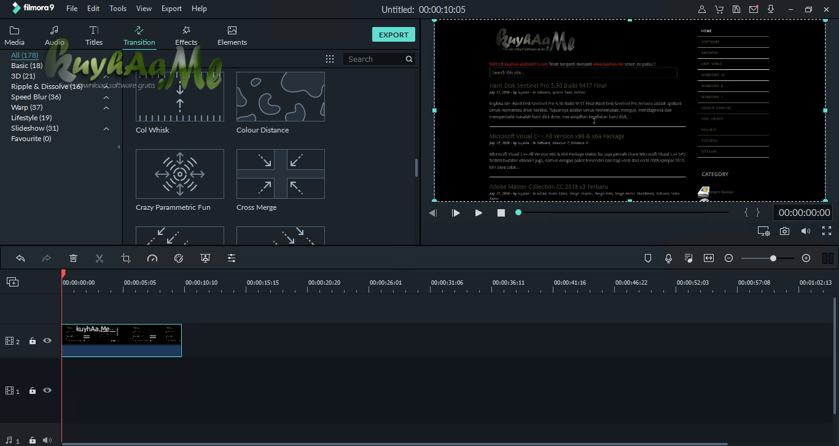Add a marker to the timeline
Image resolution: width=839 pixels, height=446 pixels.
tap(647, 258)
